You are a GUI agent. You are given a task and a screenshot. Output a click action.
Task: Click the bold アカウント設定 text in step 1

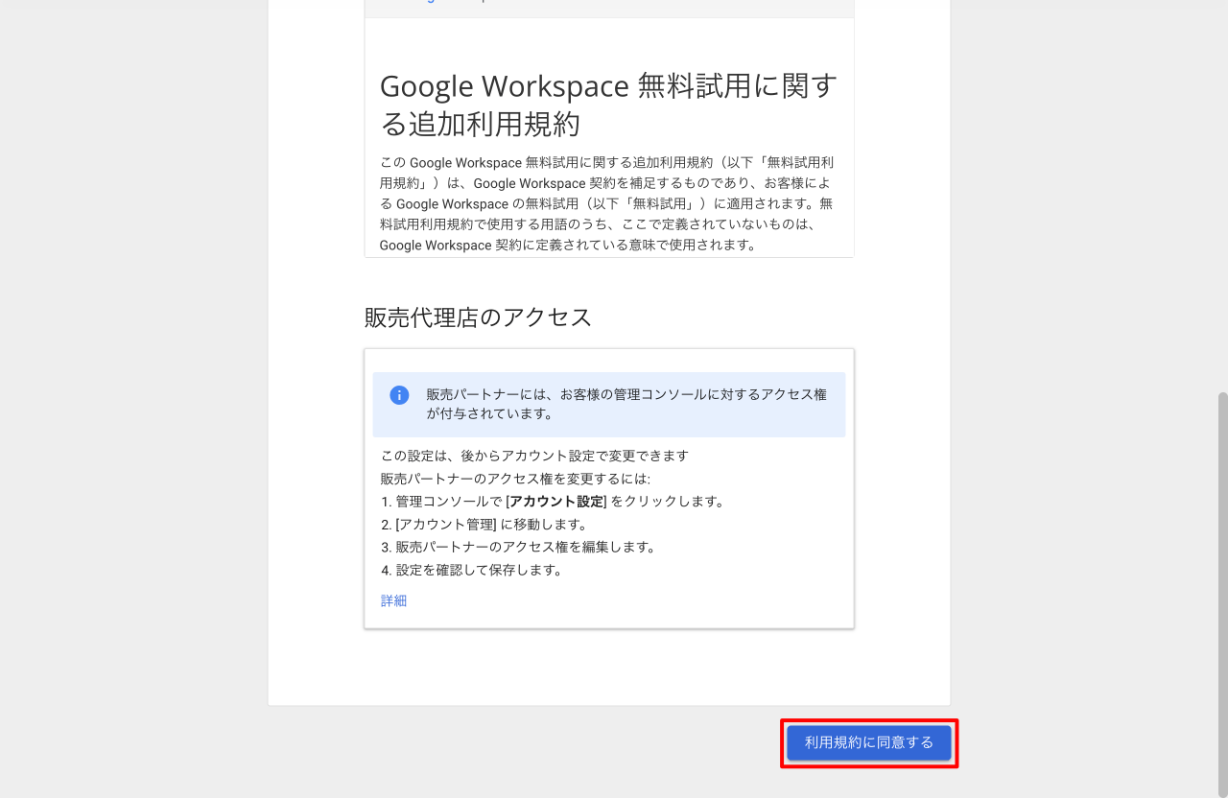tap(556, 501)
